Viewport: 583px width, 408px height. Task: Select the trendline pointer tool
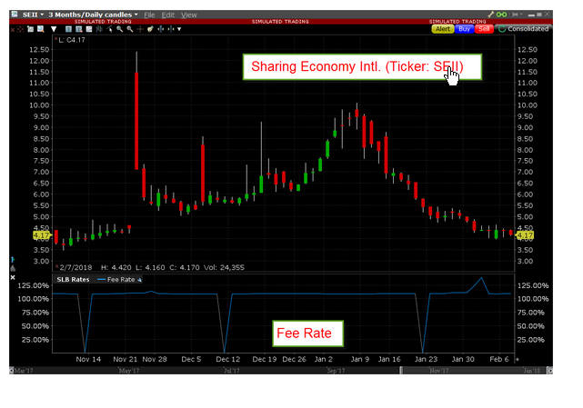pyautogui.click(x=109, y=29)
